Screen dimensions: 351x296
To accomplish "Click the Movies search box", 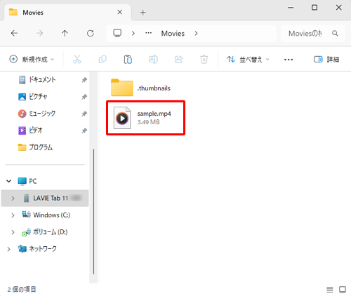I will point(312,34).
